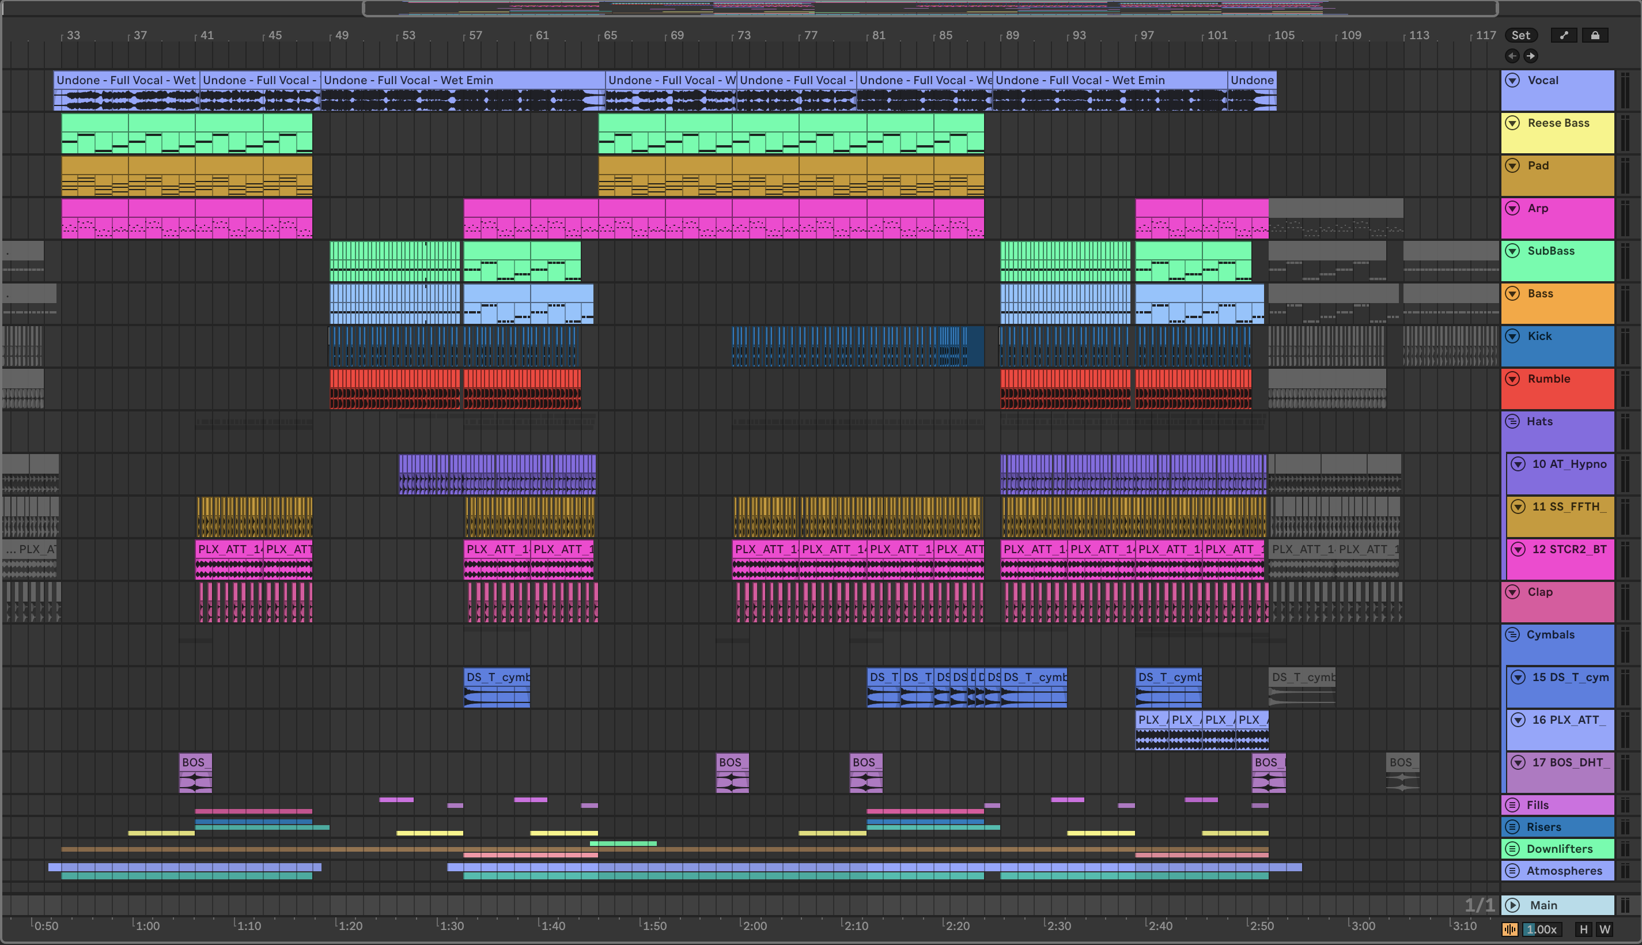Toggle the orange waveform display icon
This screenshot has width=1642, height=945.
1509,929
